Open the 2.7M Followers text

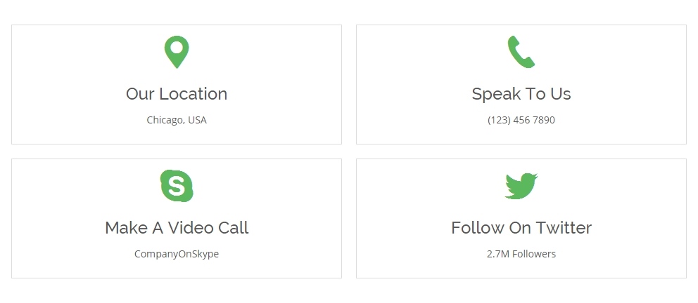[521, 254]
